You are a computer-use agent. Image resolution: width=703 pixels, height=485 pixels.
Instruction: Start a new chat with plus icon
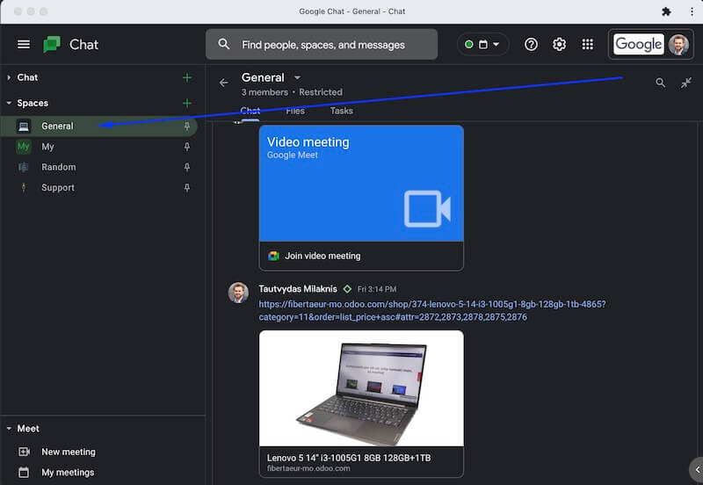pos(187,77)
